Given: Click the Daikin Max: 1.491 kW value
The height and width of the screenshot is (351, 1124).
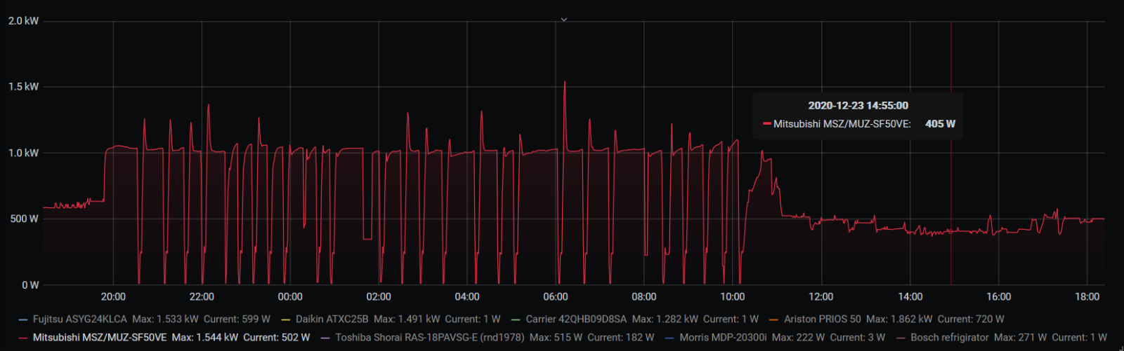Looking at the screenshot, I should 407,319.
